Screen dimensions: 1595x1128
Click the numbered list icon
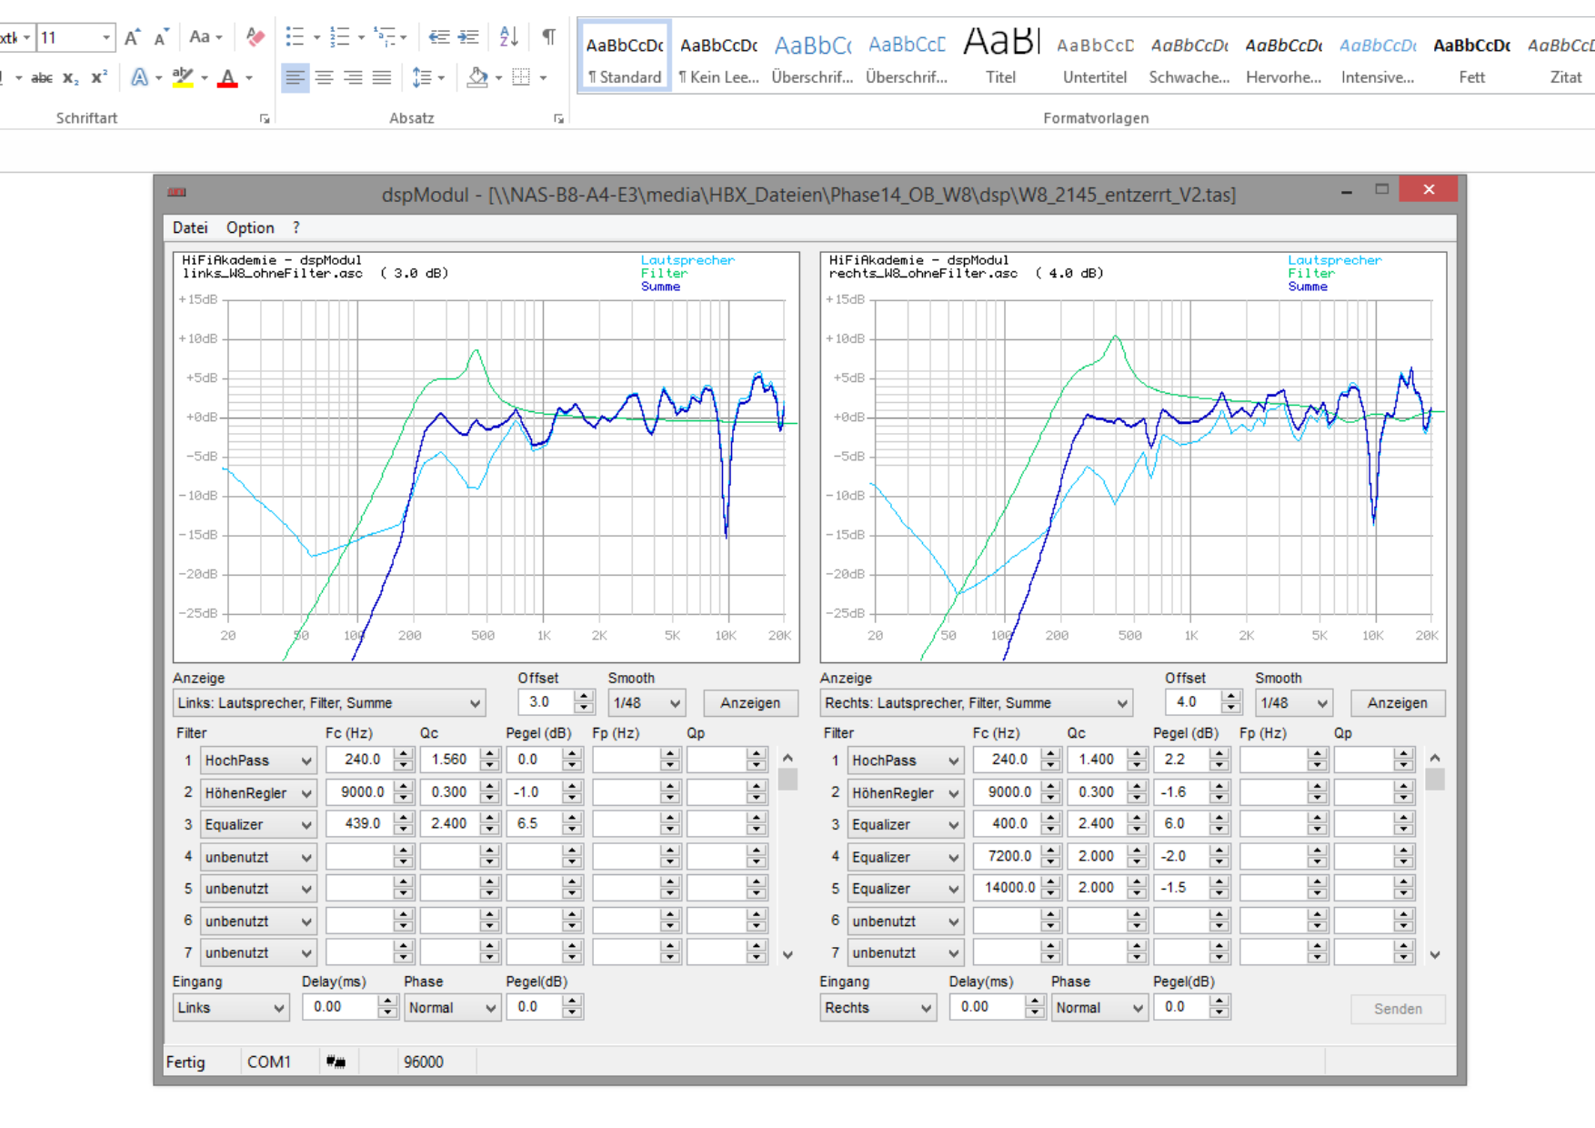coord(339,36)
